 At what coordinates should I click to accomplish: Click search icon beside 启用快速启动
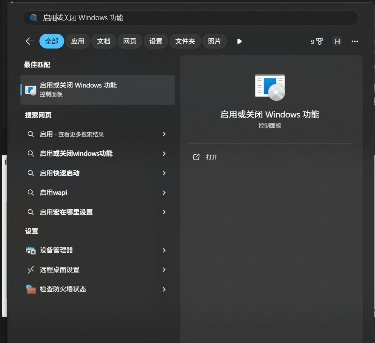pos(31,173)
